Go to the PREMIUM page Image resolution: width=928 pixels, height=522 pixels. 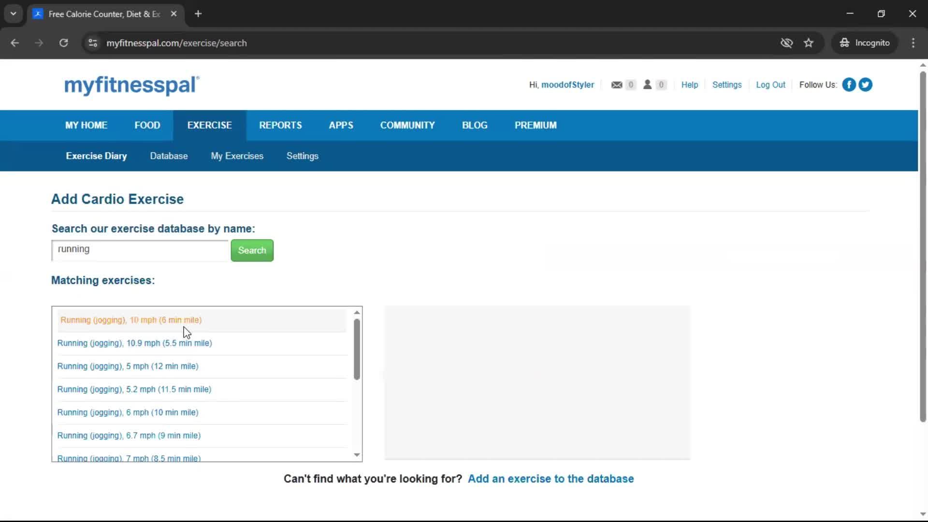536,125
